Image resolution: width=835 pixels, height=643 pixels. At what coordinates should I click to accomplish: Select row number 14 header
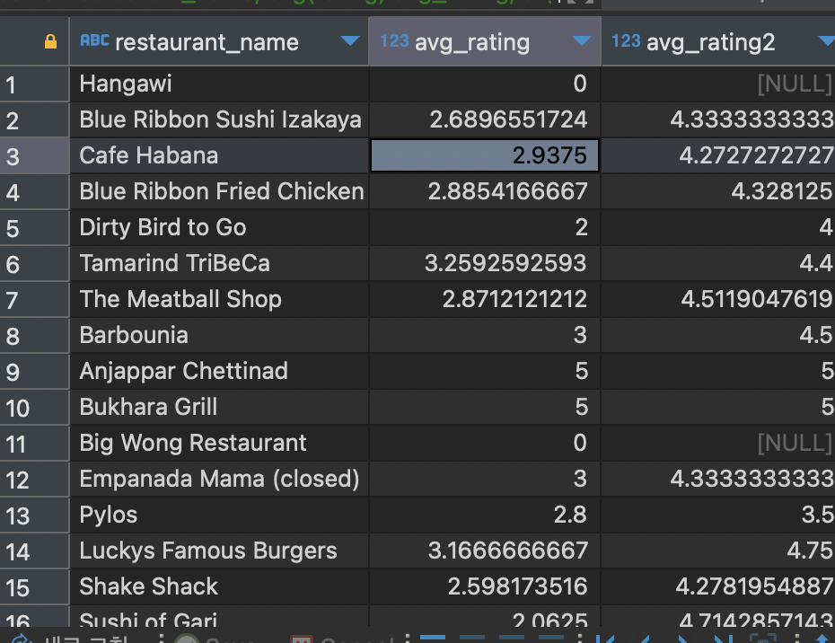[x=35, y=551]
